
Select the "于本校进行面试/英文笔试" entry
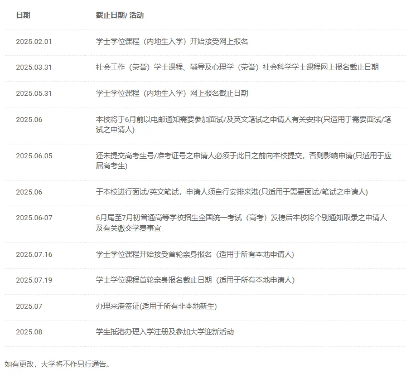[x=231, y=192]
